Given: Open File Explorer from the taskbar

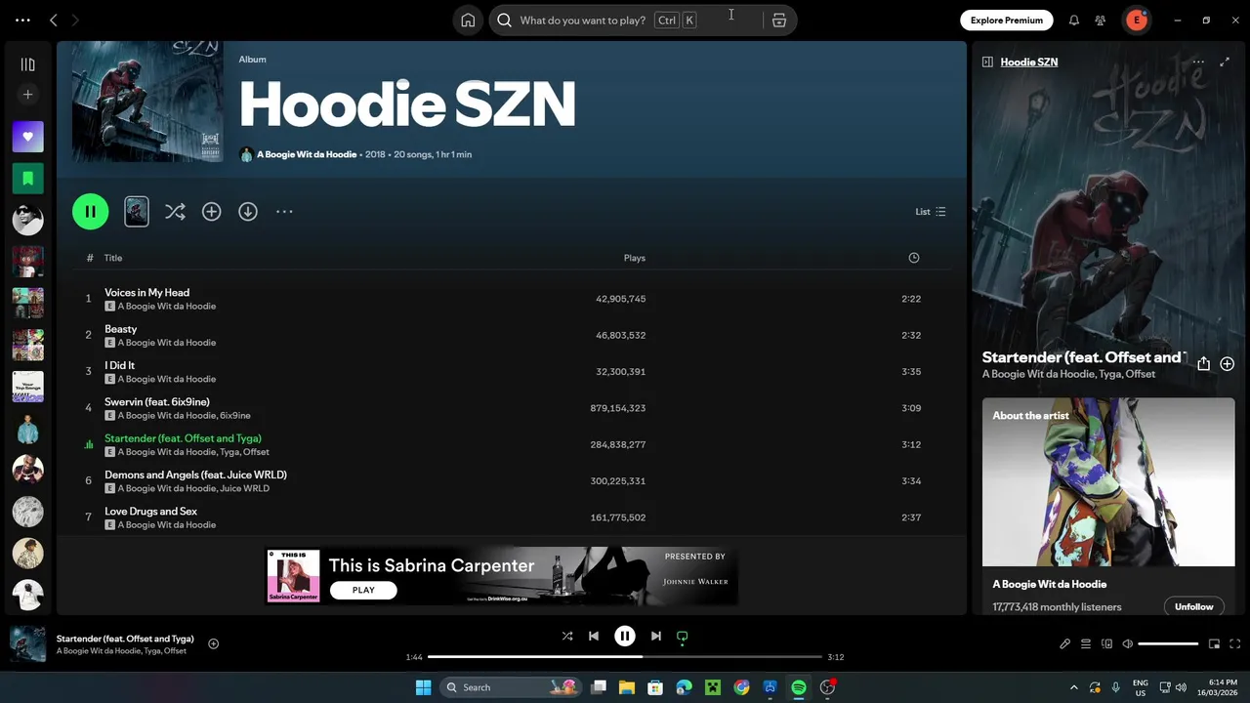Looking at the screenshot, I should coord(627,687).
